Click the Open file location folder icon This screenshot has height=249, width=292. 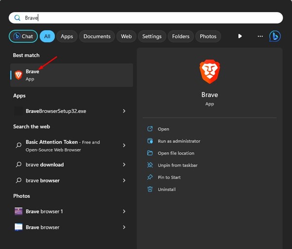[150, 153]
